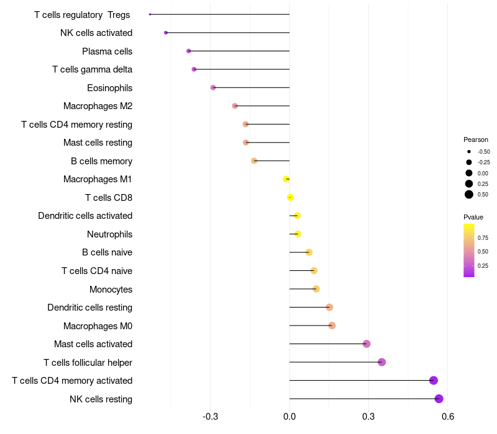Click the T cells regulatory Tregs dot
Image resolution: width=497 pixels, height=434 pixels.
[x=150, y=14]
